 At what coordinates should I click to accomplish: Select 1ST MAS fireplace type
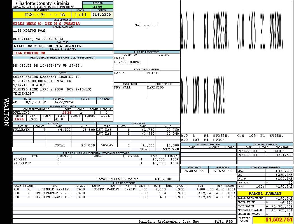click(104, 130)
